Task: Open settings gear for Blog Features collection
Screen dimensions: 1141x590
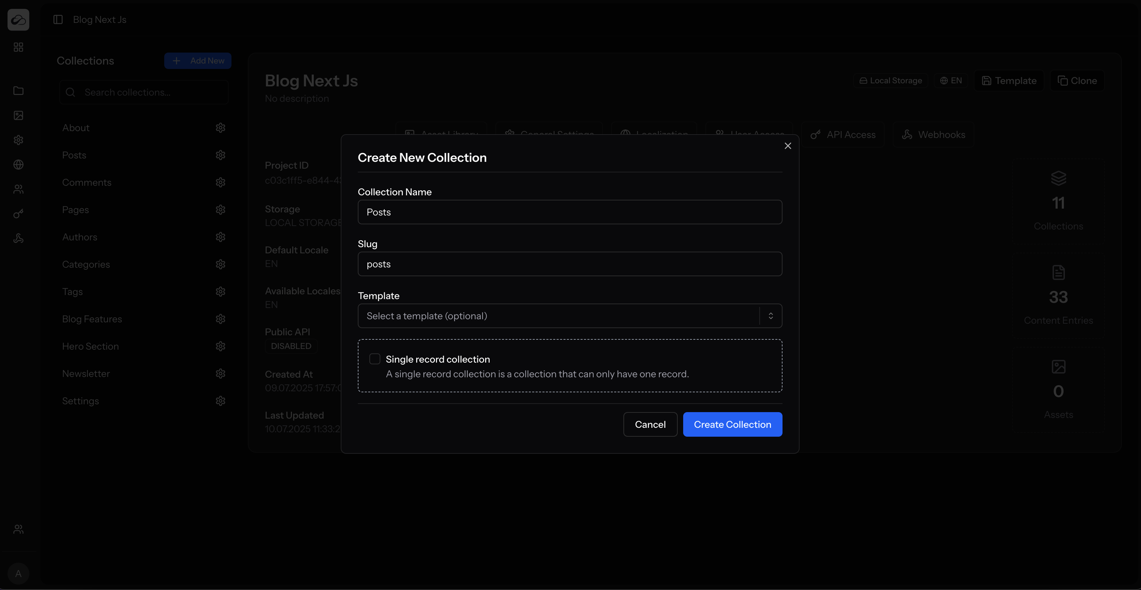Action: pyautogui.click(x=221, y=319)
